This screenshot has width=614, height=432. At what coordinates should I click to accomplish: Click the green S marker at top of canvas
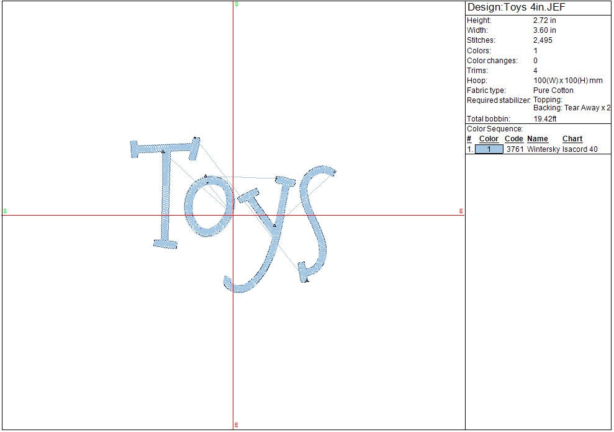click(237, 4)
